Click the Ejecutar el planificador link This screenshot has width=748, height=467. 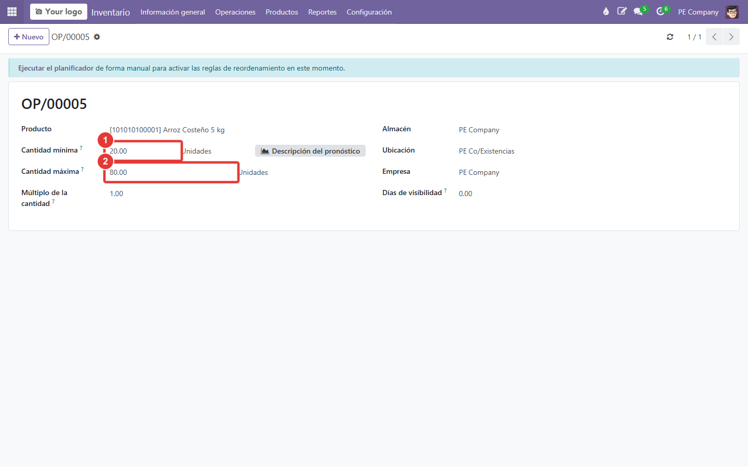[56, 68]
